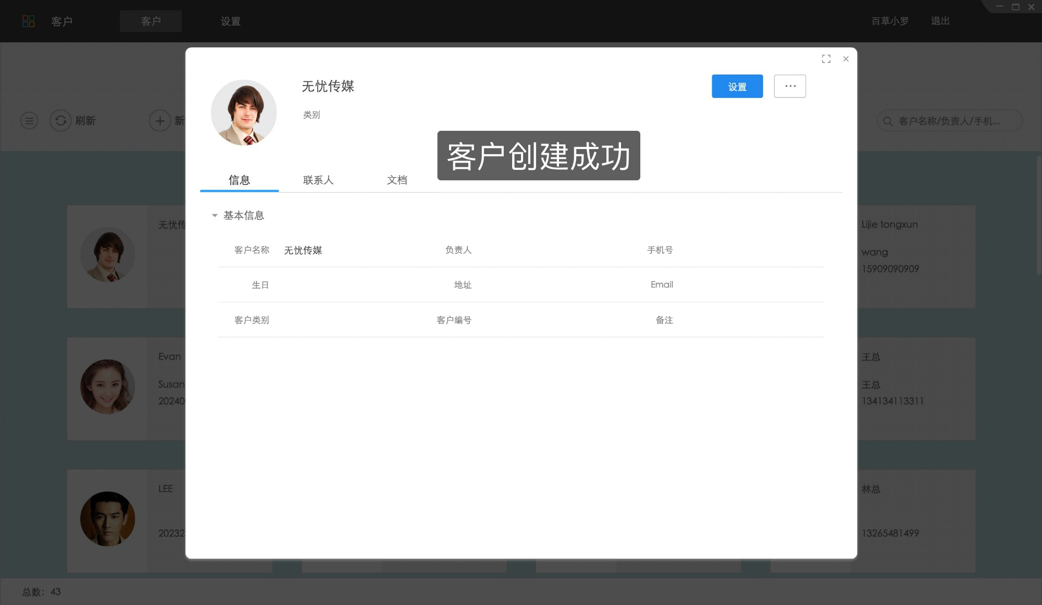Switch to the 联系人 tab
1042x605 pixels.
tap(318, 180)
